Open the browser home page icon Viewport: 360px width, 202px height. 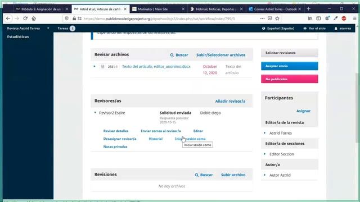(x=34, y=19)
